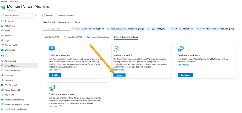This screenshot has height=113, width=242.
Task: Click the non-azure computers monitor icon
Action: coord(52,88)
